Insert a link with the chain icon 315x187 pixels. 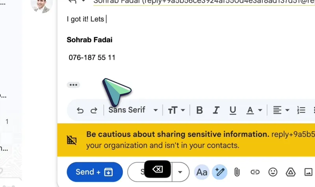(255, 172)
